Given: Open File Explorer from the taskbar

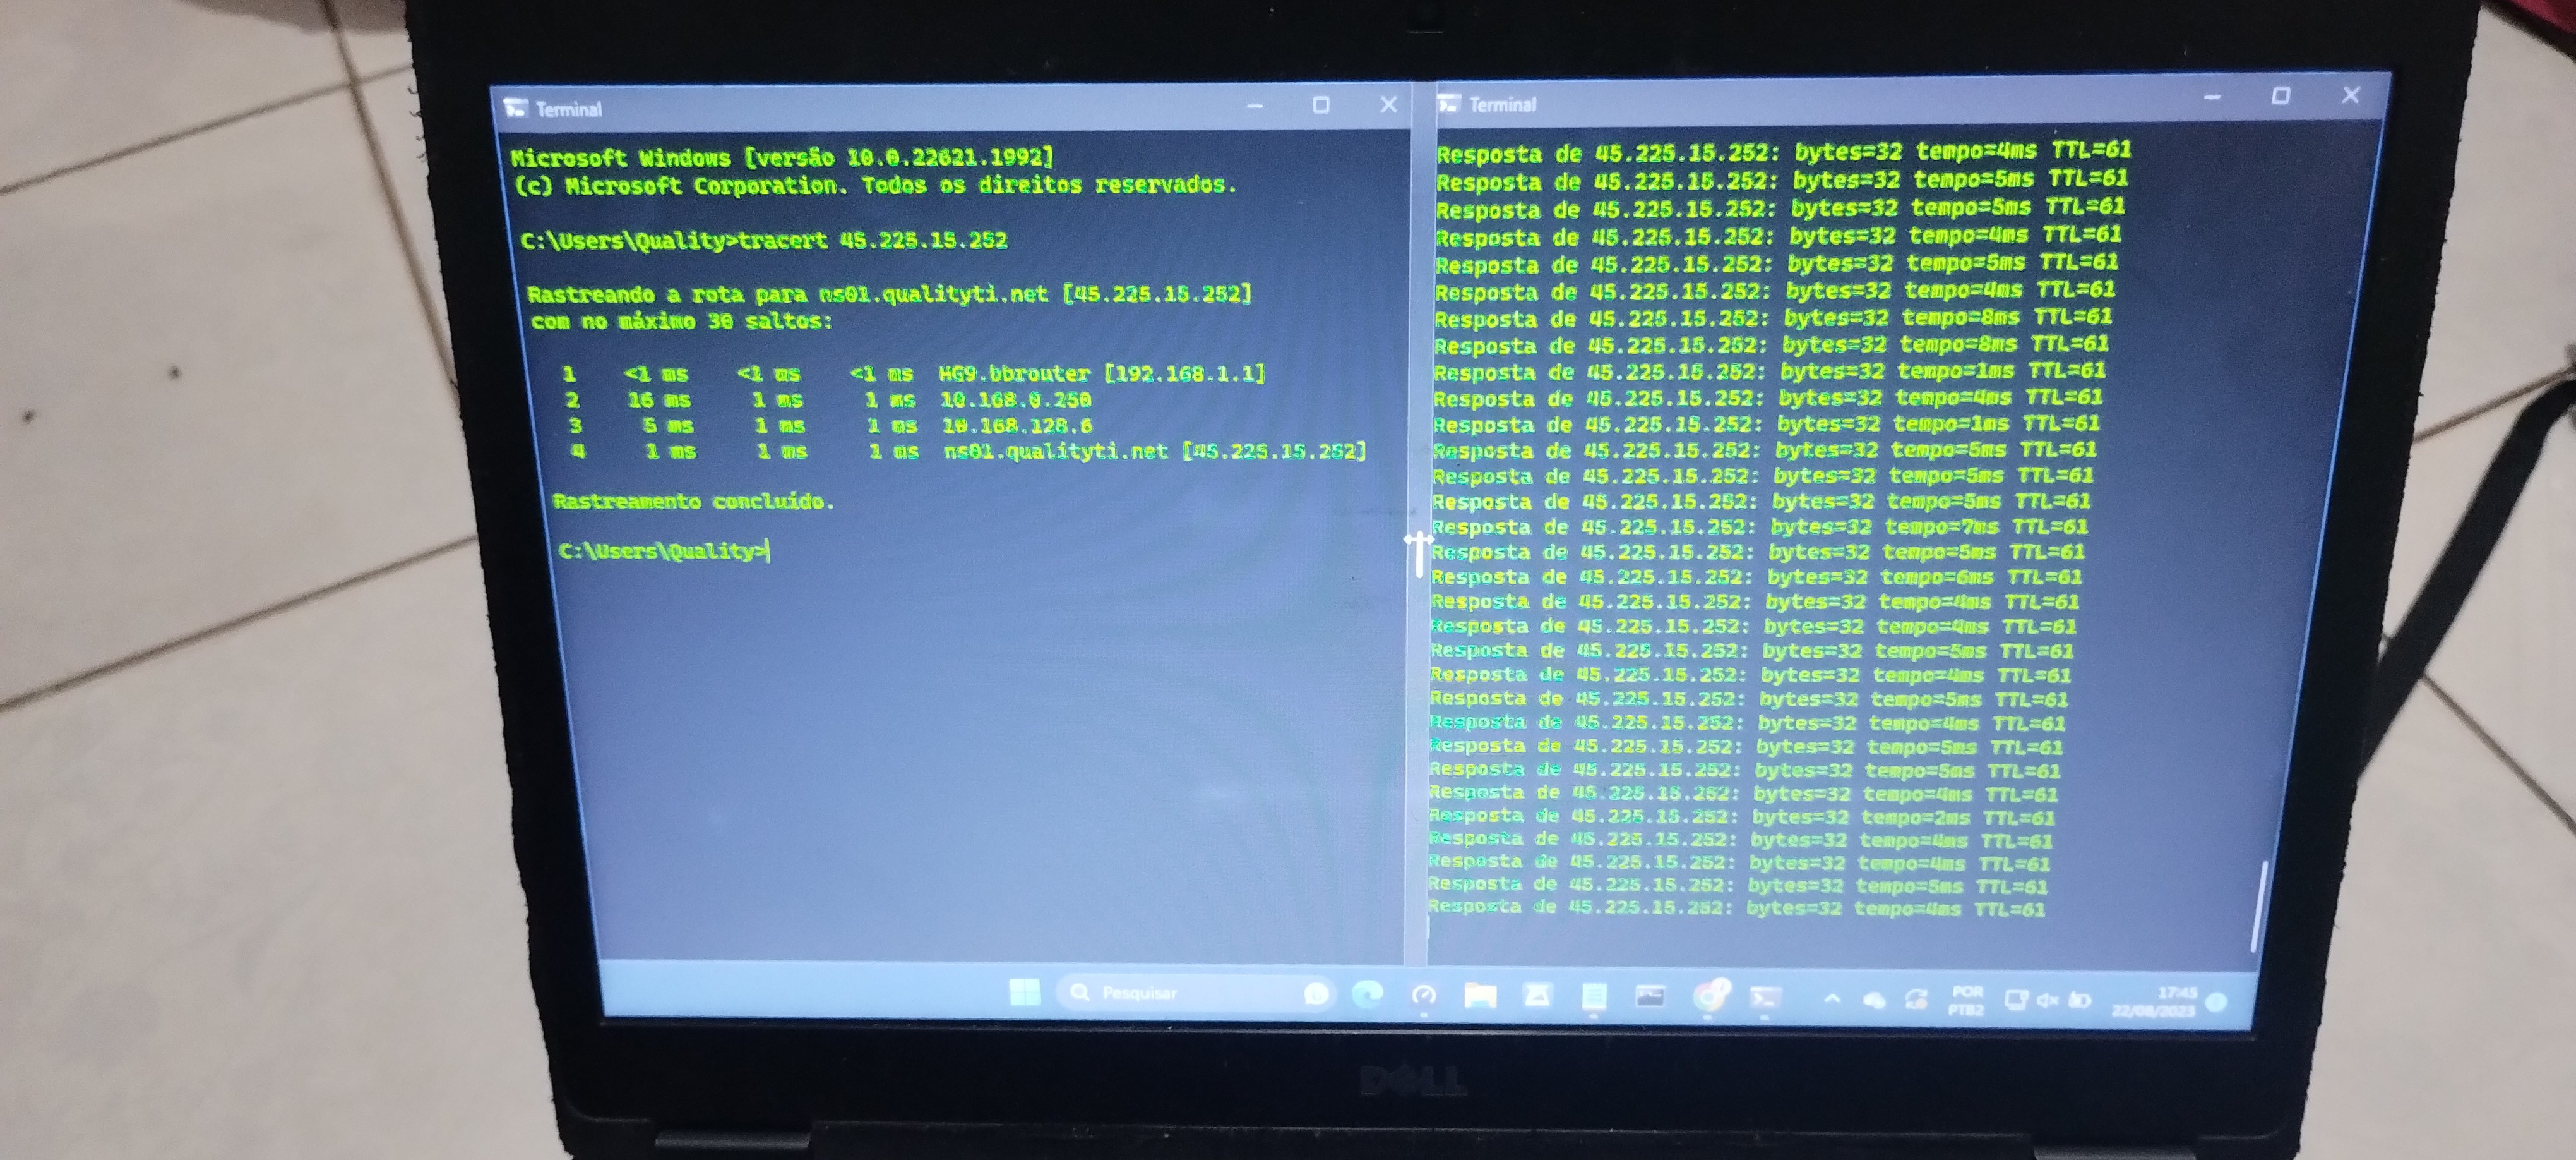Looking at the screenshot, I should pos(1480,995).
